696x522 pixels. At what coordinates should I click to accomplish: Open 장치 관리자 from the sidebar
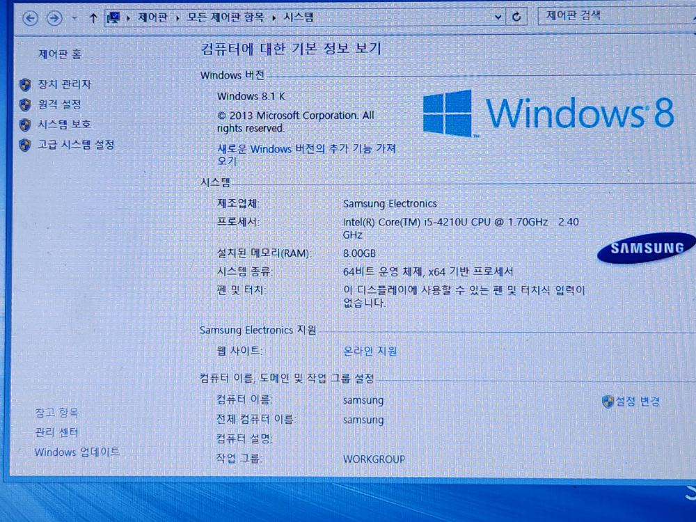pyautogui.click(x=65, y=84)
